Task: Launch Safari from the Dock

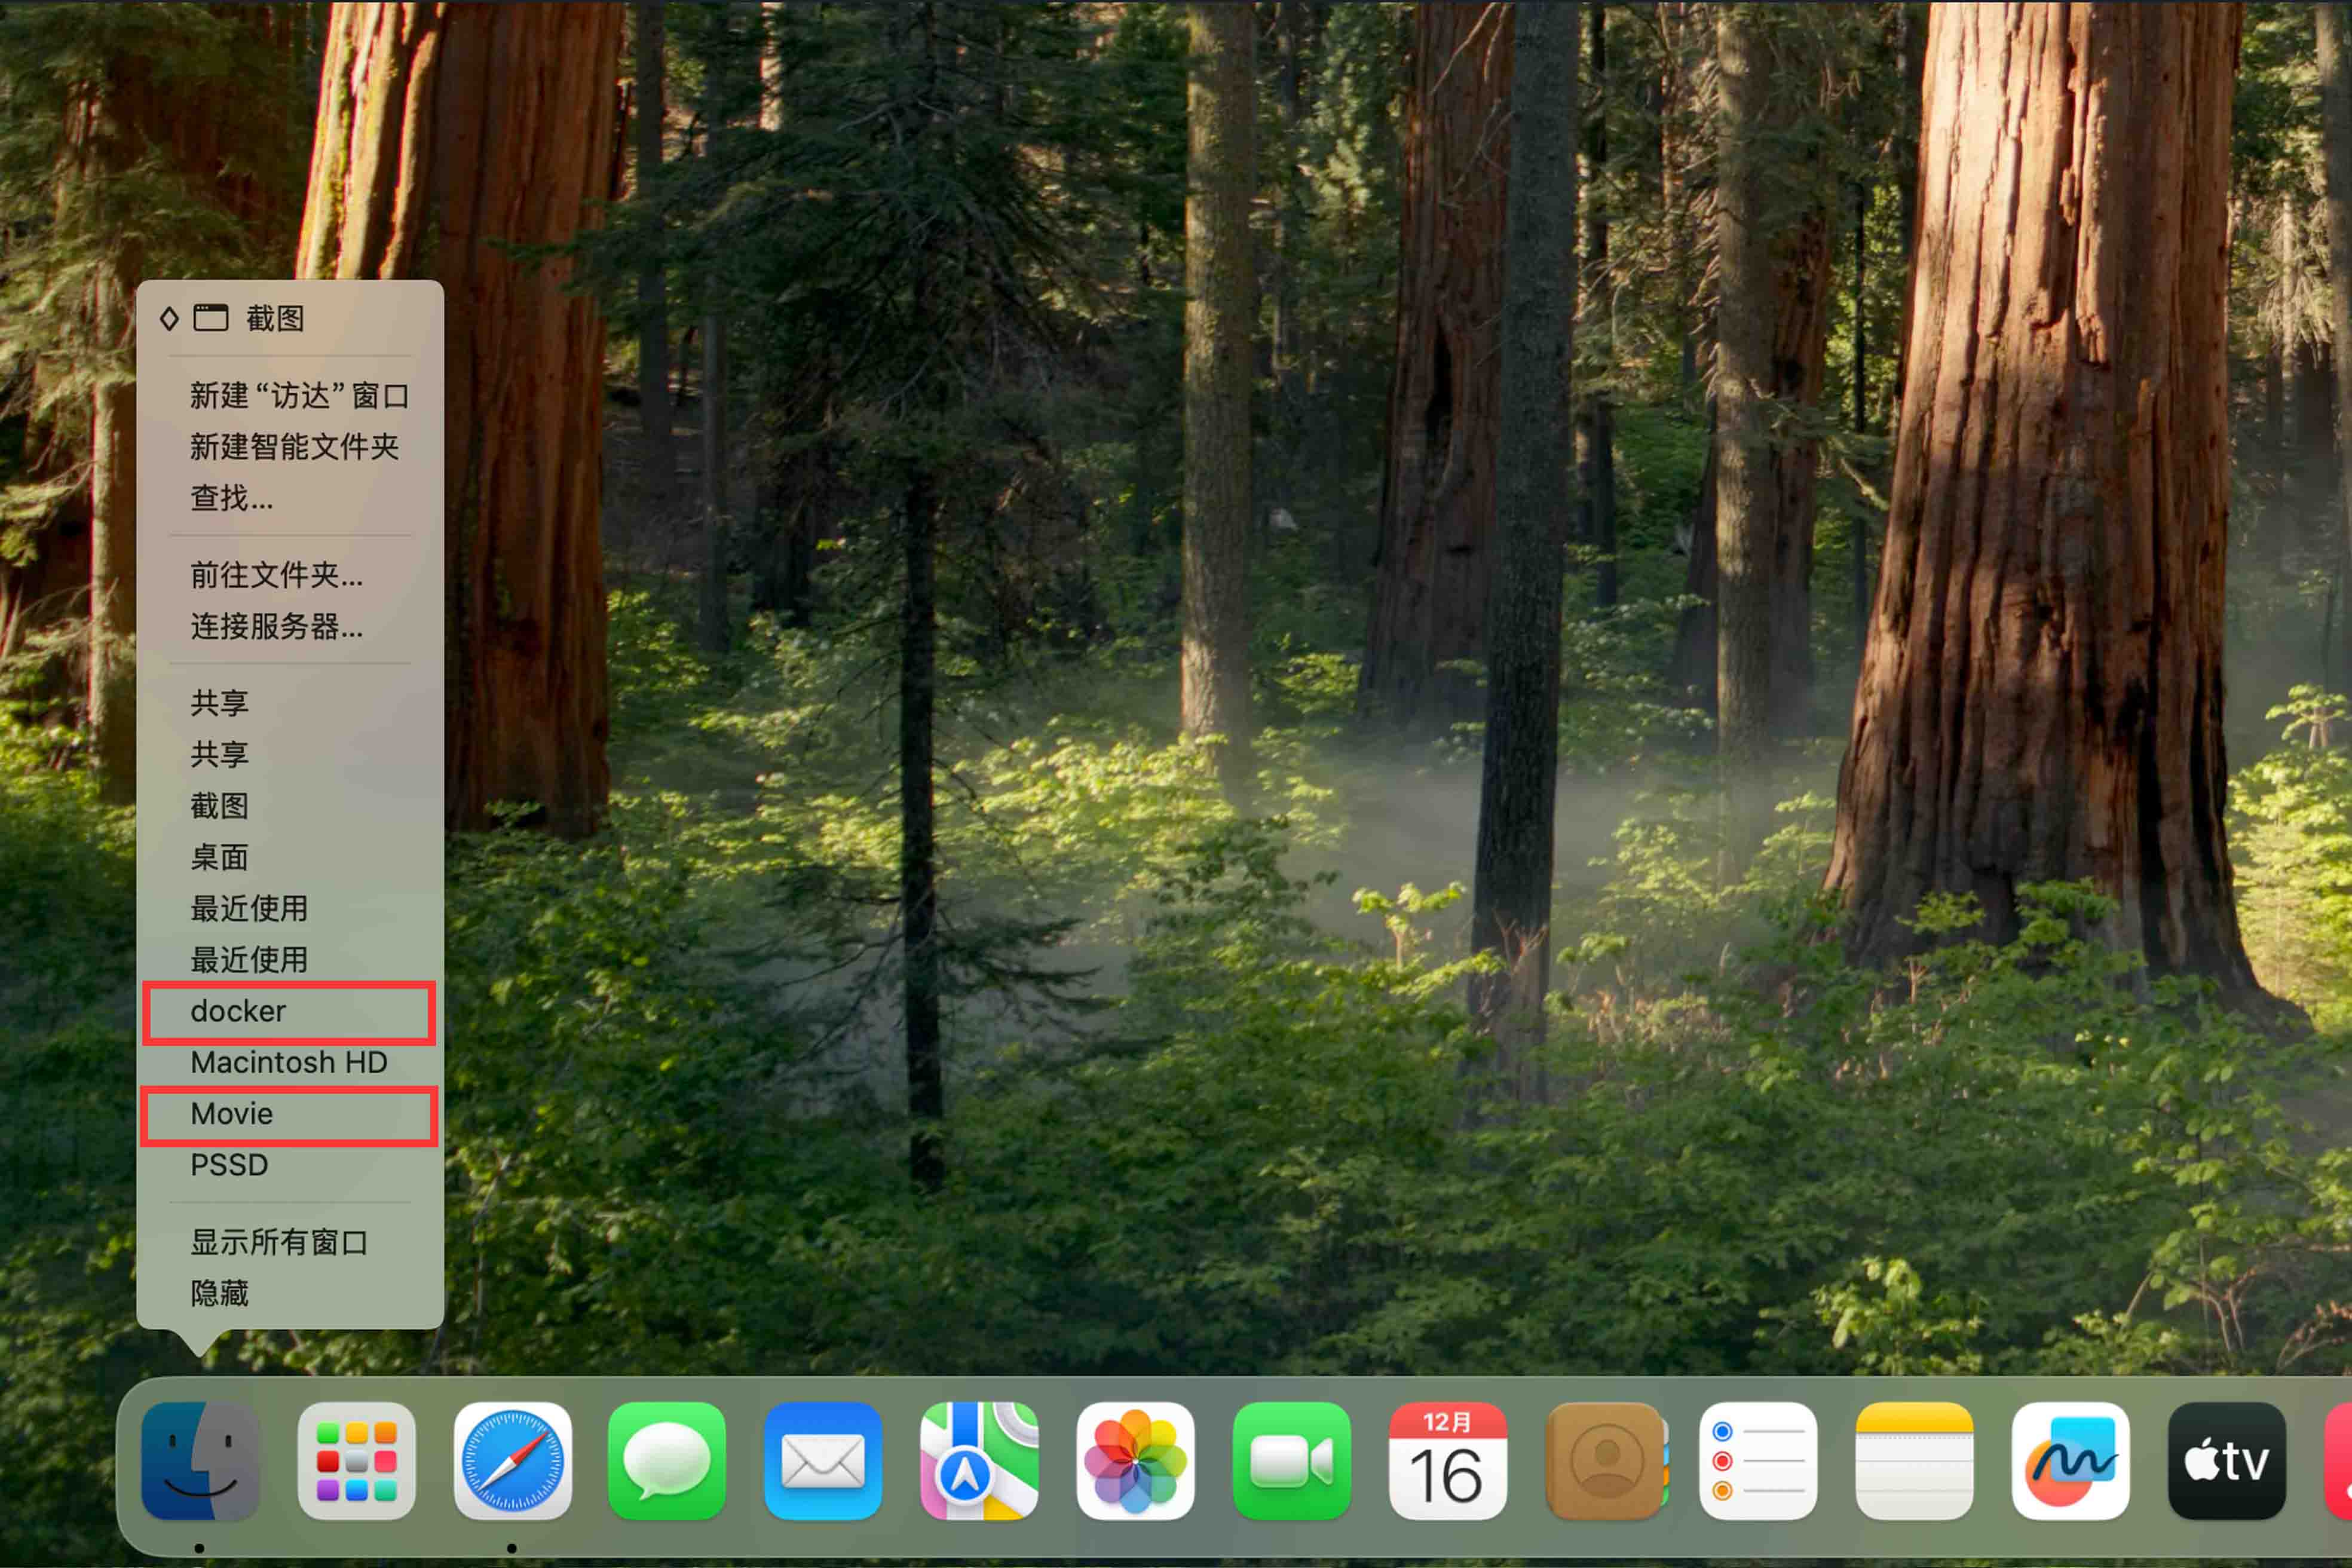Action: (513, 1461)
